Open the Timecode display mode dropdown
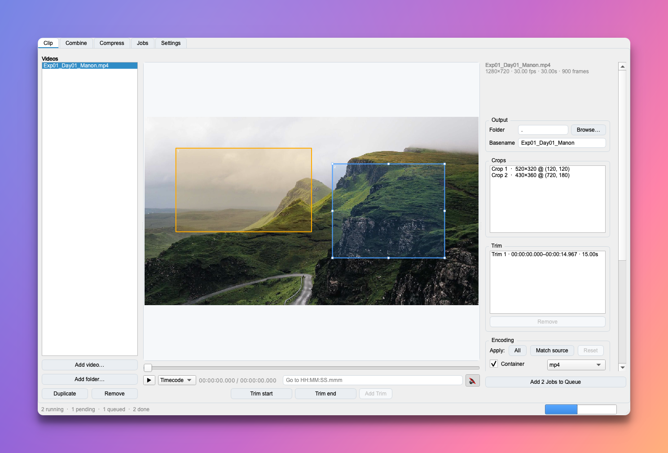 coord(177,380)
